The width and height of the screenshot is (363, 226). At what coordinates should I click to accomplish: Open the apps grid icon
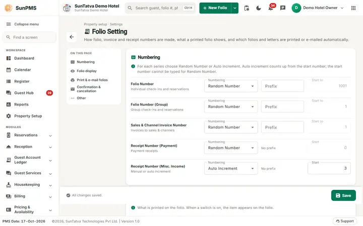353,8
